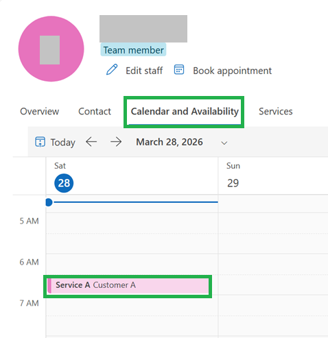The width and height of the screenshot is (328, 338).
Task: Click the pencil icon beside Edit staff
Action: tap(112, 70)
